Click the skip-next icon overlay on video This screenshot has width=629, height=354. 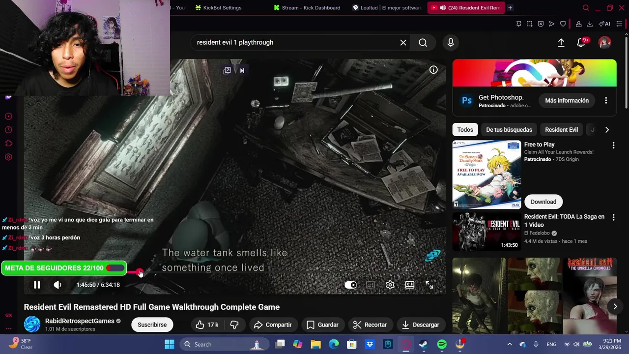click(x=242, y=70)
